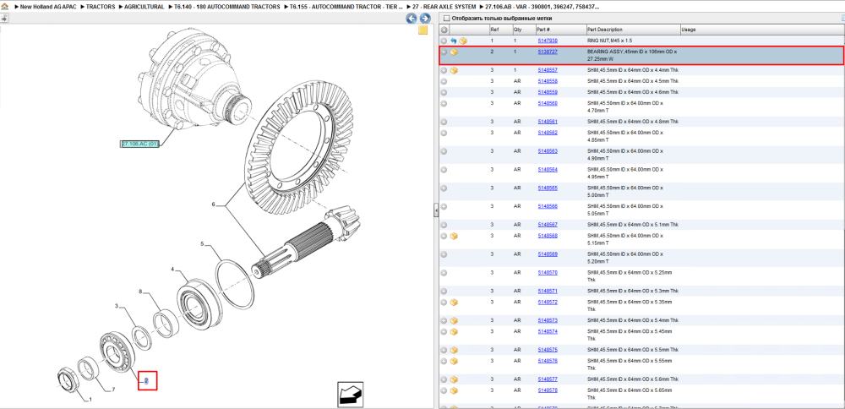Click the 'Usage' column header
Screen dimensions: 845x409
[688, 30]
